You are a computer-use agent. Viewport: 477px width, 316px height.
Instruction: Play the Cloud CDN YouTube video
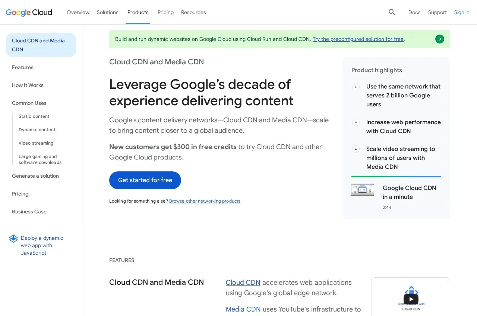[x=411, y=299]
